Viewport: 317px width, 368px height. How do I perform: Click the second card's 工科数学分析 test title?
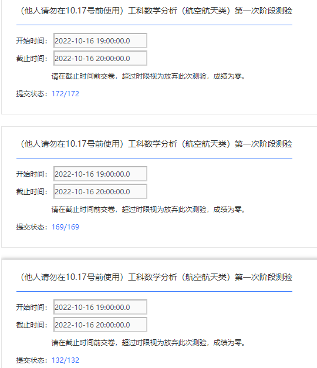coord(155,144)
